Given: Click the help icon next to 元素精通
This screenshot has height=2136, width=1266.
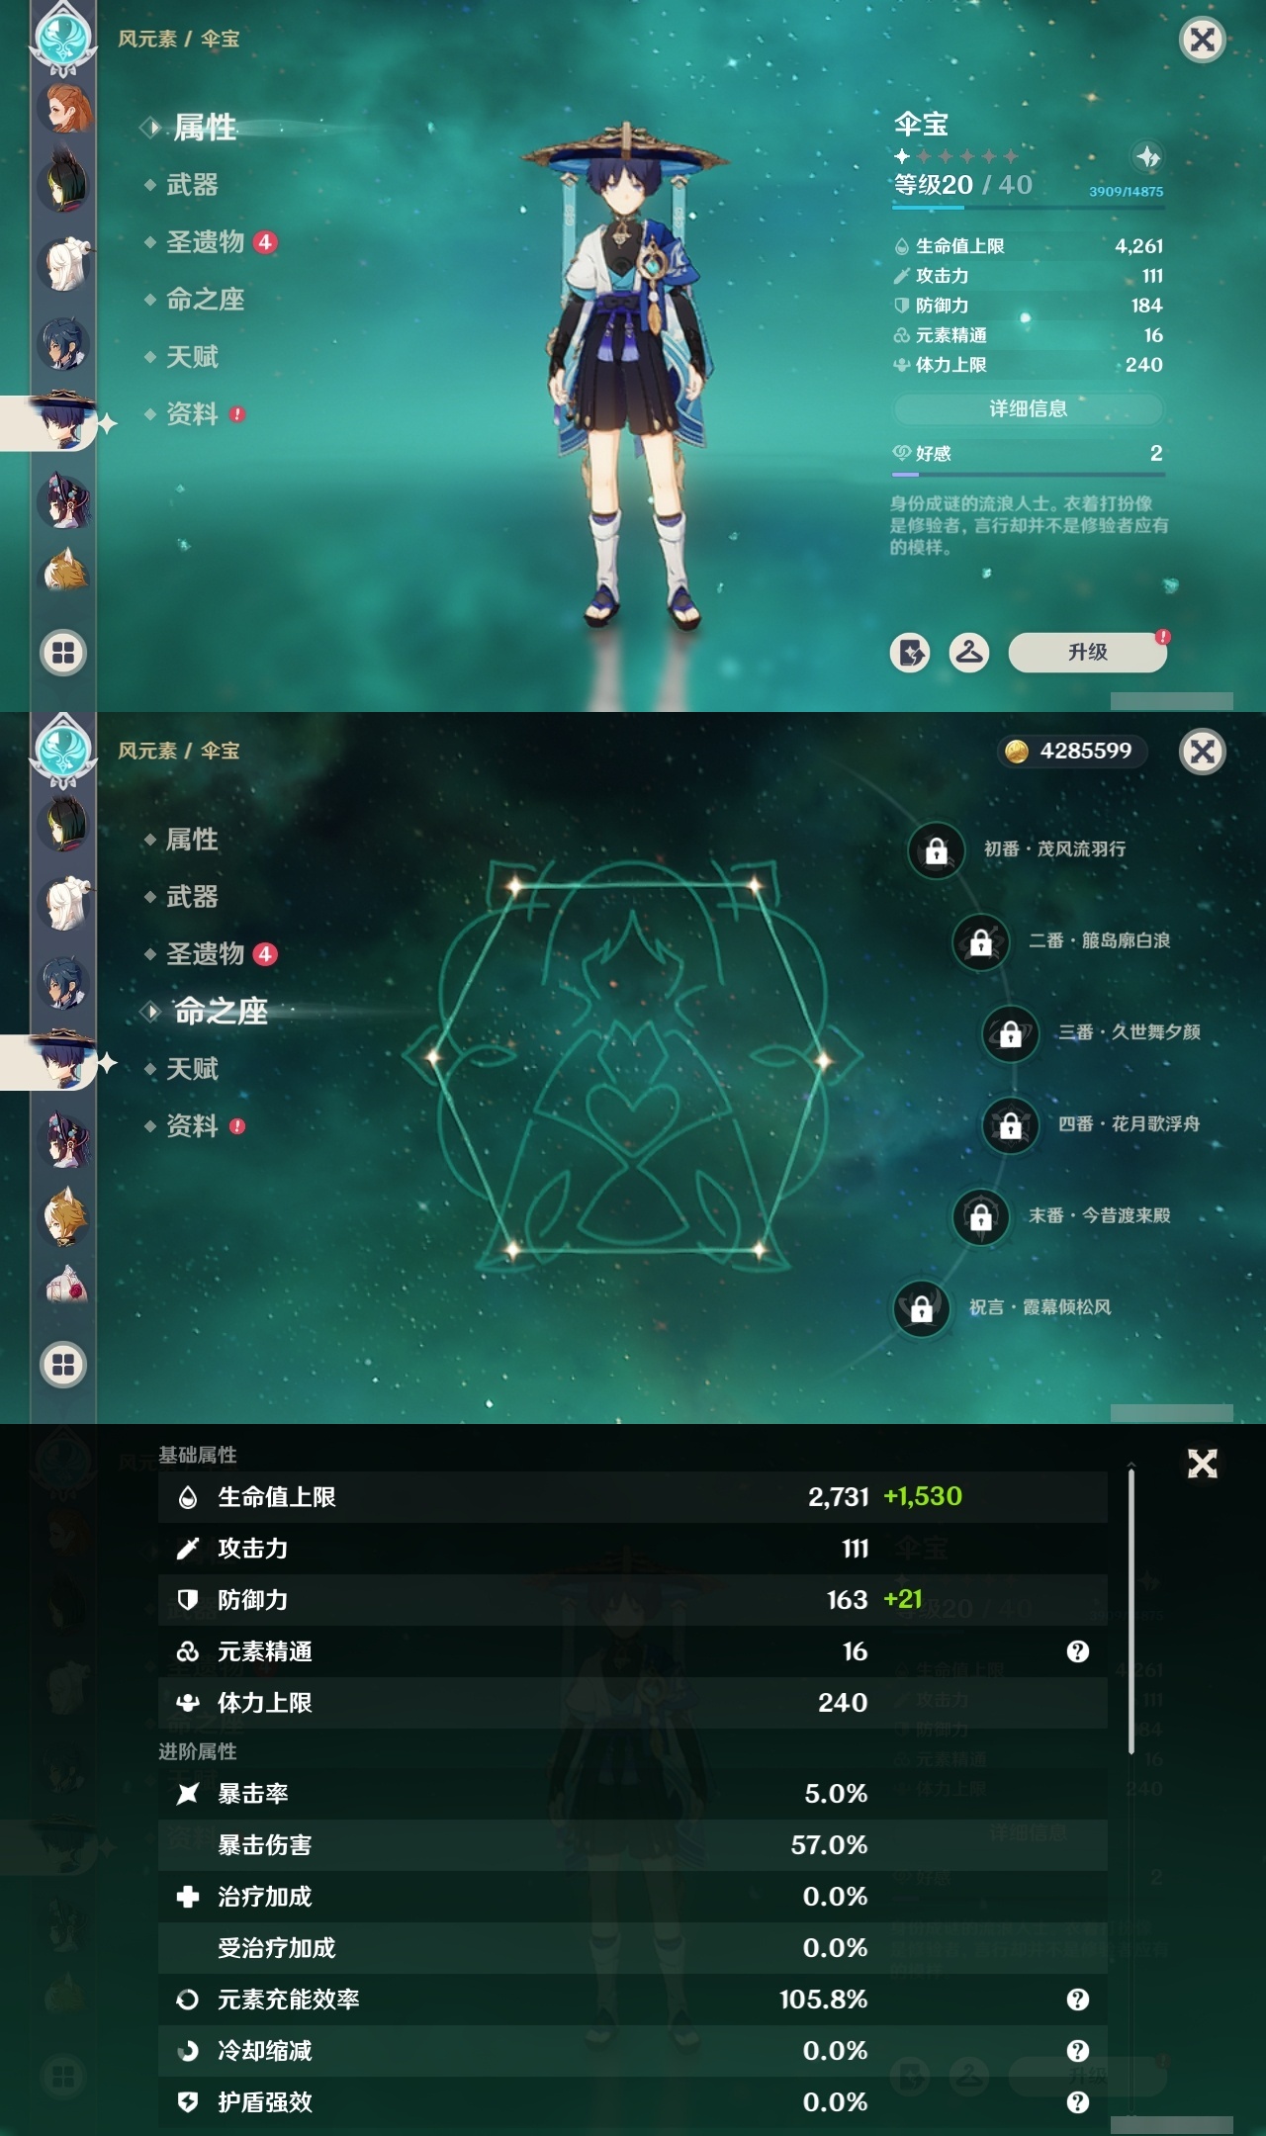Looking at the screenshot, I should click(1078, 1651).
